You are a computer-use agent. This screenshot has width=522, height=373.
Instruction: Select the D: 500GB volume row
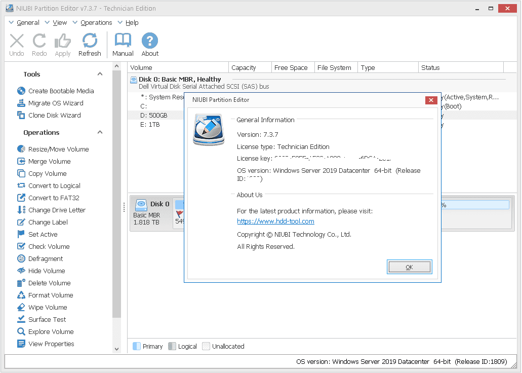[x=156, y=116]
